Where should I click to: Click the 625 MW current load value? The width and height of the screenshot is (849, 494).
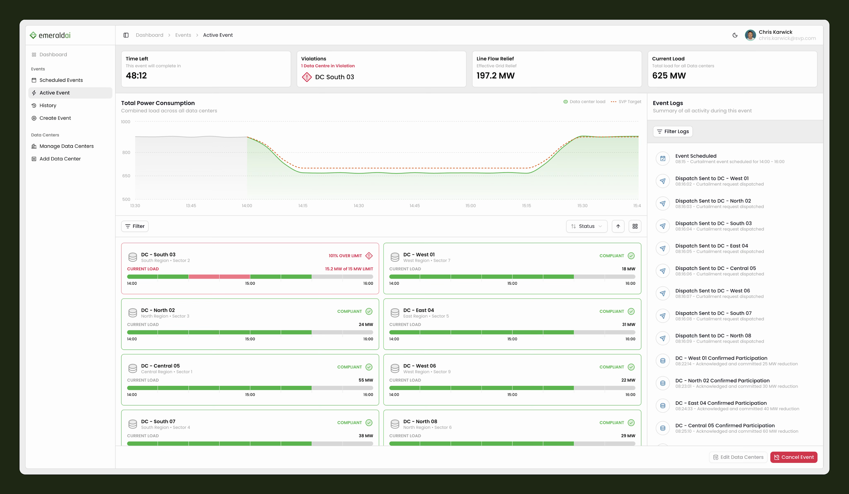pos(669,76)
